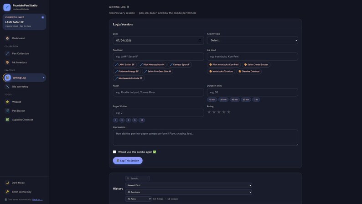
Task: Open the Back up link
Action: [37, 199]
